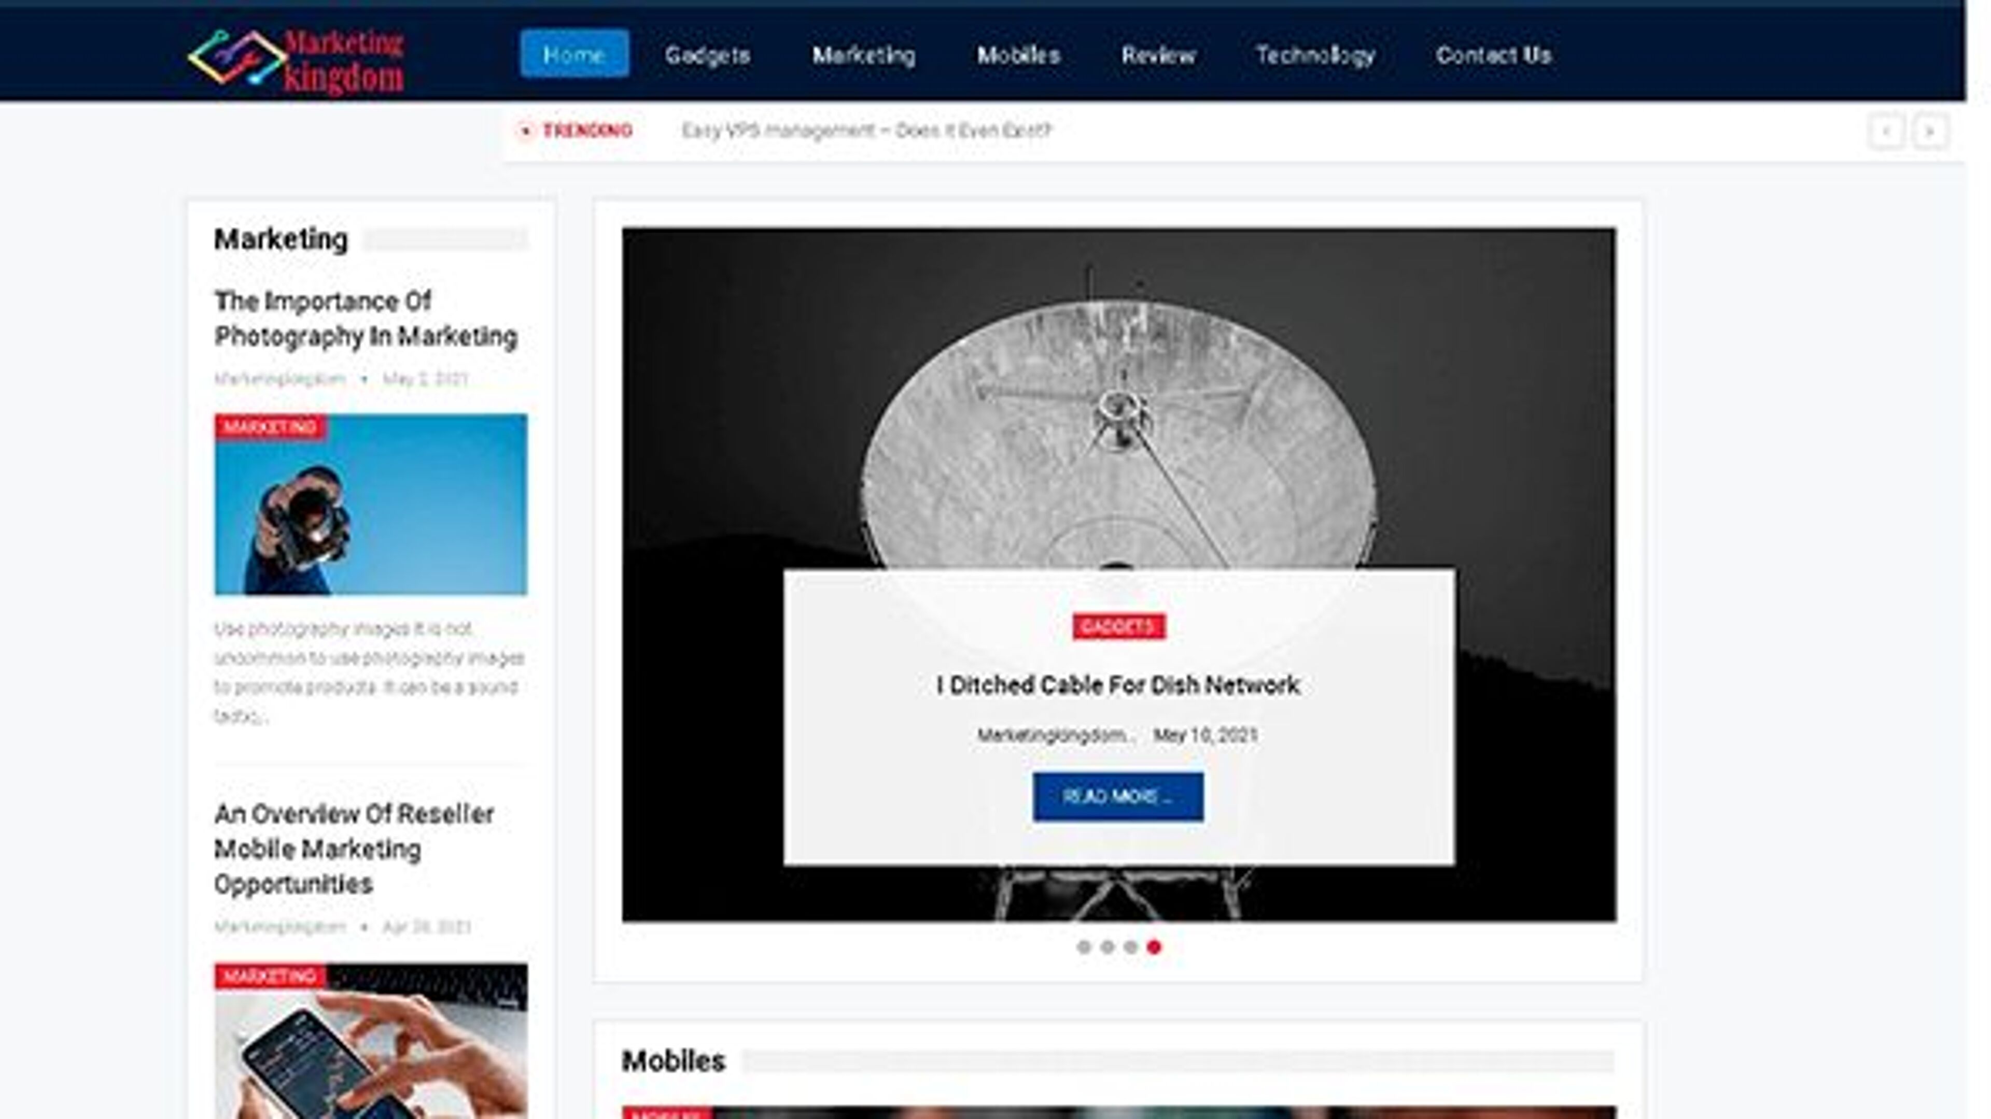Select the first slider dot

tap(1084, 947)
